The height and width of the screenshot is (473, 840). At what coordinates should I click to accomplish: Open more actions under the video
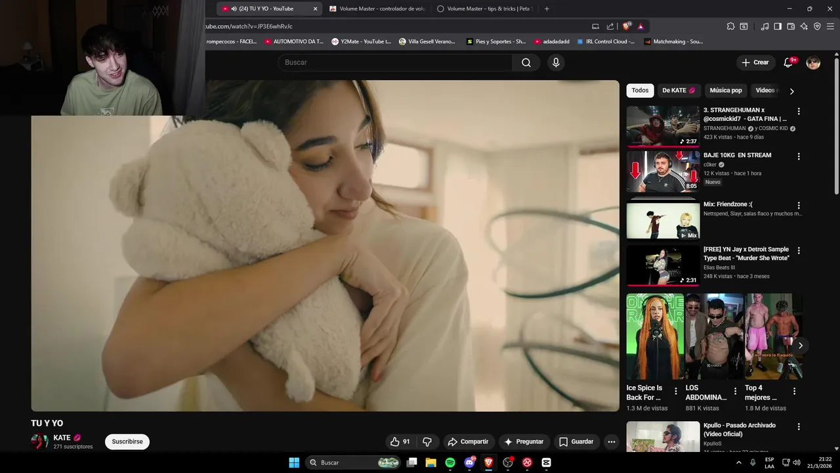pyautogui.click(x=612, y=441)
